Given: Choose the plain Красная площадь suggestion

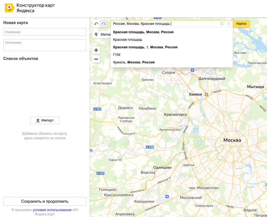Looking at the screenshot, I should coord(171,39).
